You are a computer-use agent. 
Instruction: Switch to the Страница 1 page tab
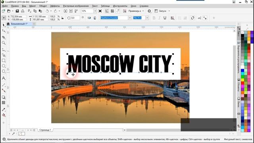click(45, 130)
